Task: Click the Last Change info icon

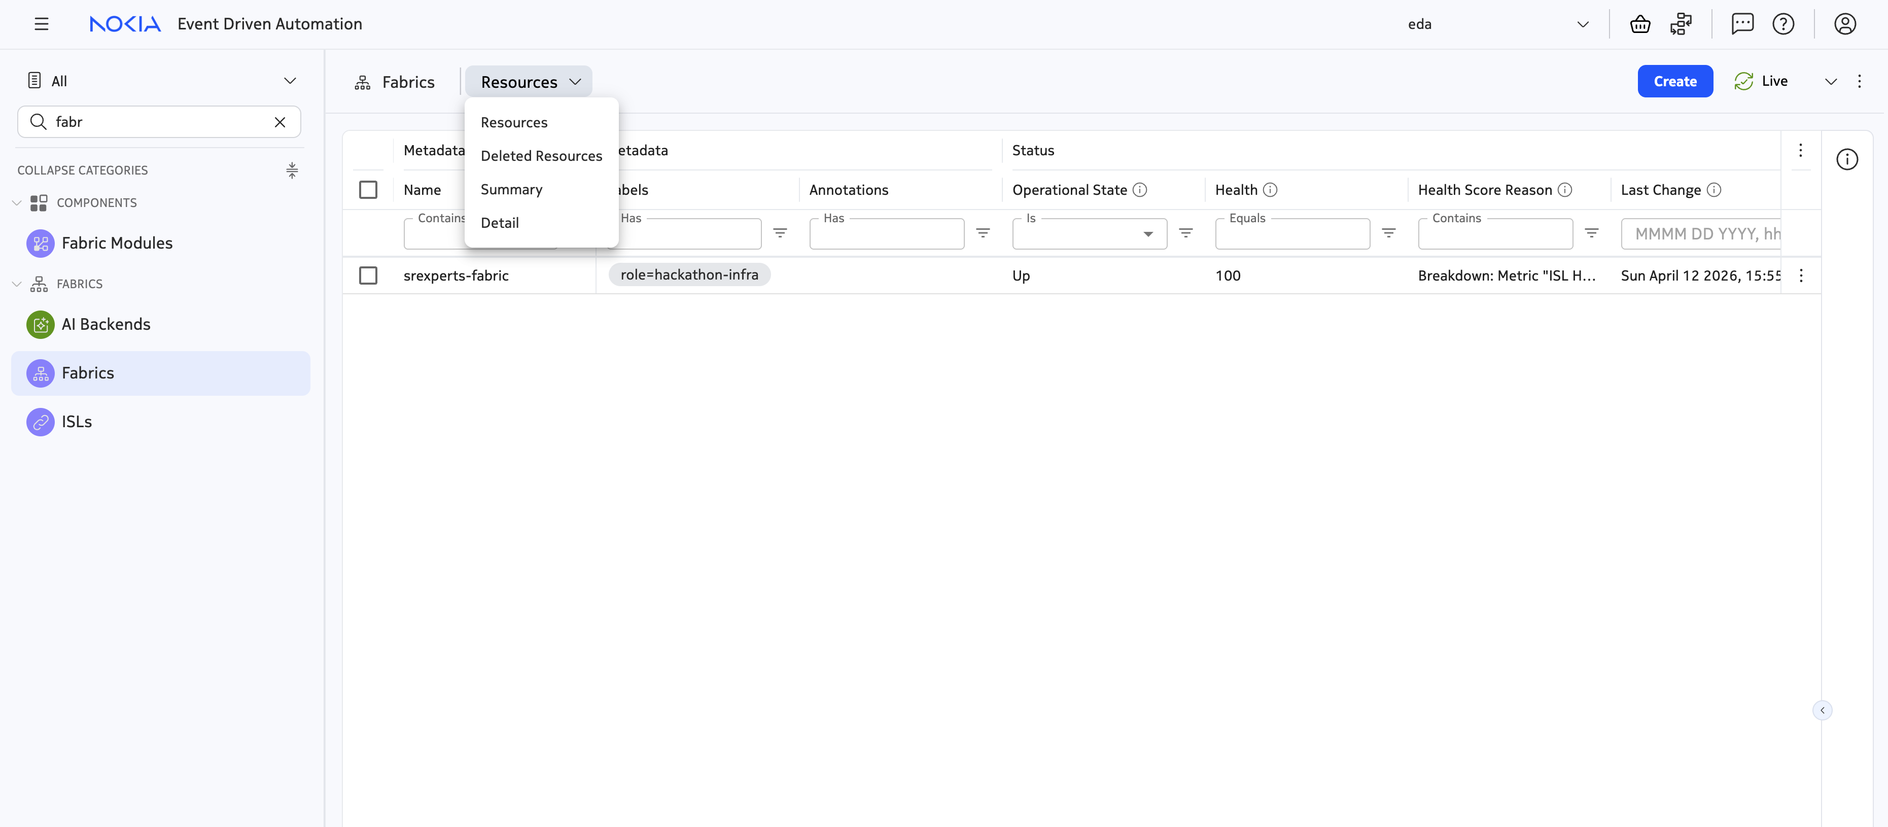Action: coord(1714,190)
